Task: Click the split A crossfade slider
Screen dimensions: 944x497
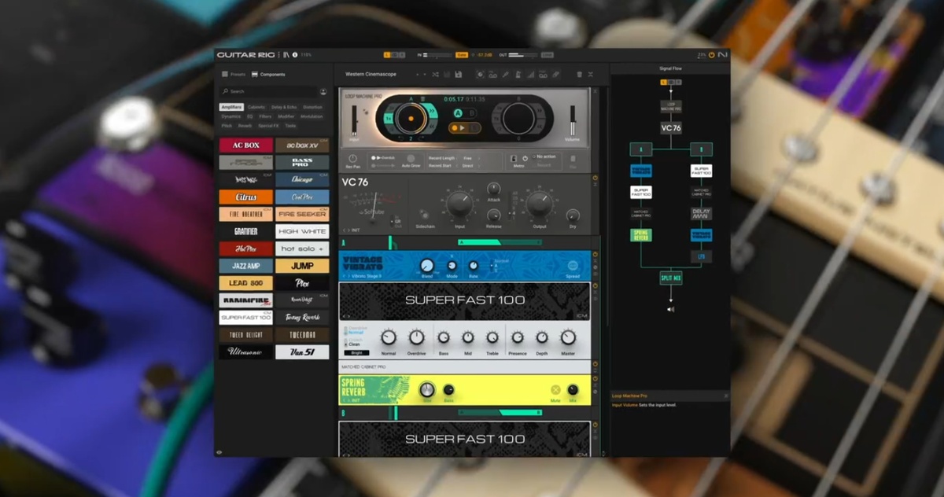Action: [x=500, y=242]
